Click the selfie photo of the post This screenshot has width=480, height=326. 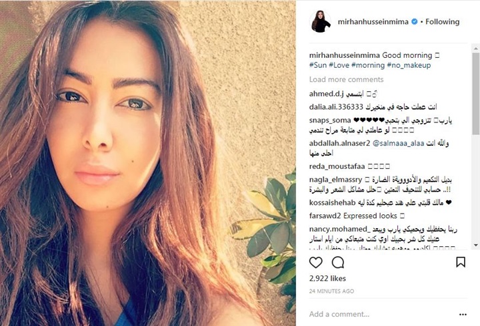click(148, 163)
